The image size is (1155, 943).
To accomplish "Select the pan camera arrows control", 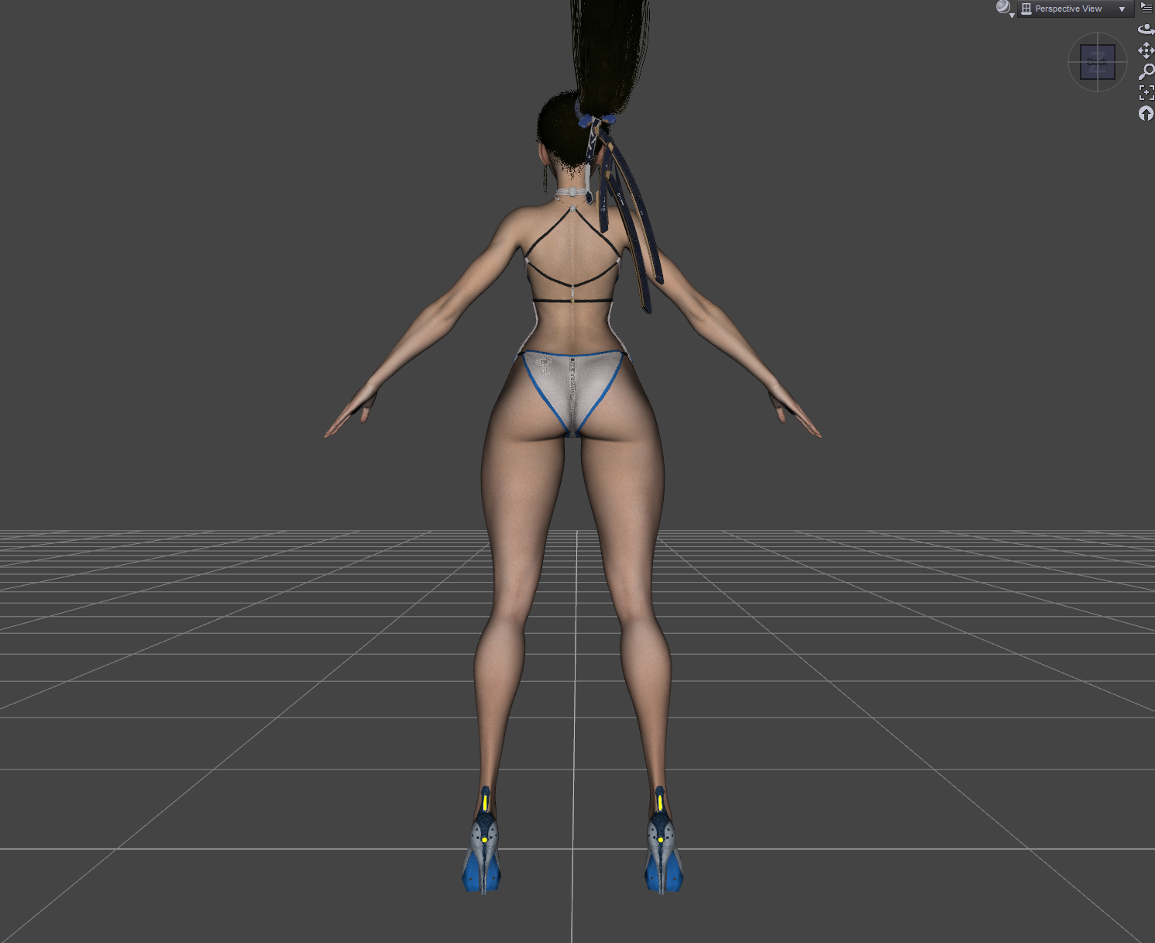I will click(x=1146, y=51).
